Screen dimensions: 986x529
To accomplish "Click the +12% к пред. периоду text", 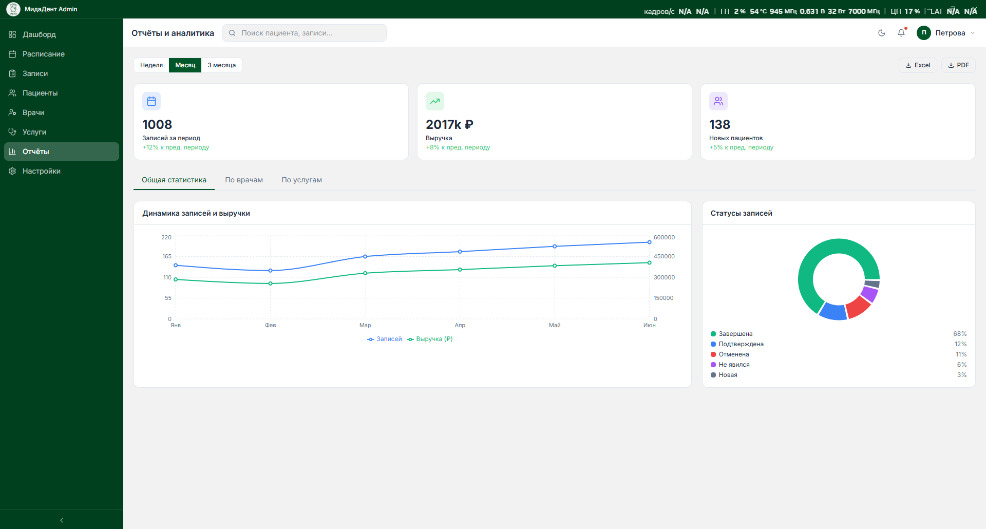I will pyautogui.click(x=176, y=147).
